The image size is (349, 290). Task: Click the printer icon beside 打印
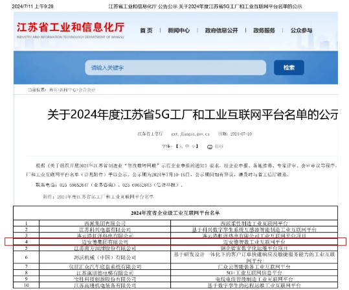tap(210, 147)
